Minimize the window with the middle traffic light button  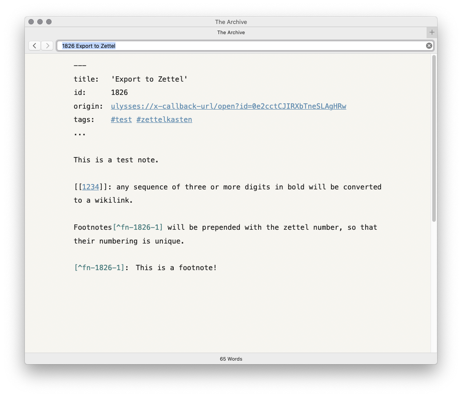[x=40, y=22]
